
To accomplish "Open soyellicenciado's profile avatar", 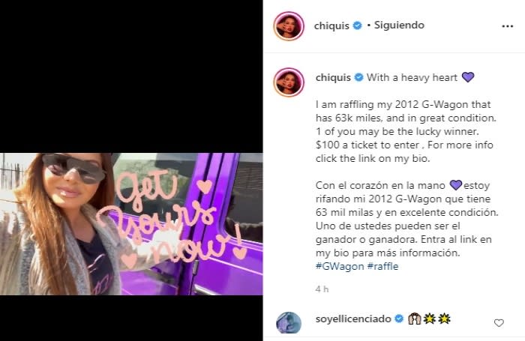I will [x=289, y=322].
